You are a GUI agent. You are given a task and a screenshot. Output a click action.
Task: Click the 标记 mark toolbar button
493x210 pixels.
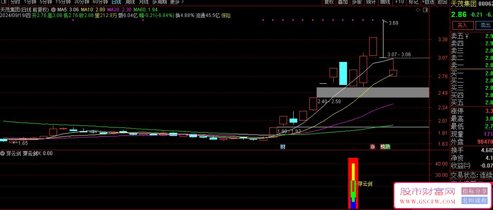413,2
